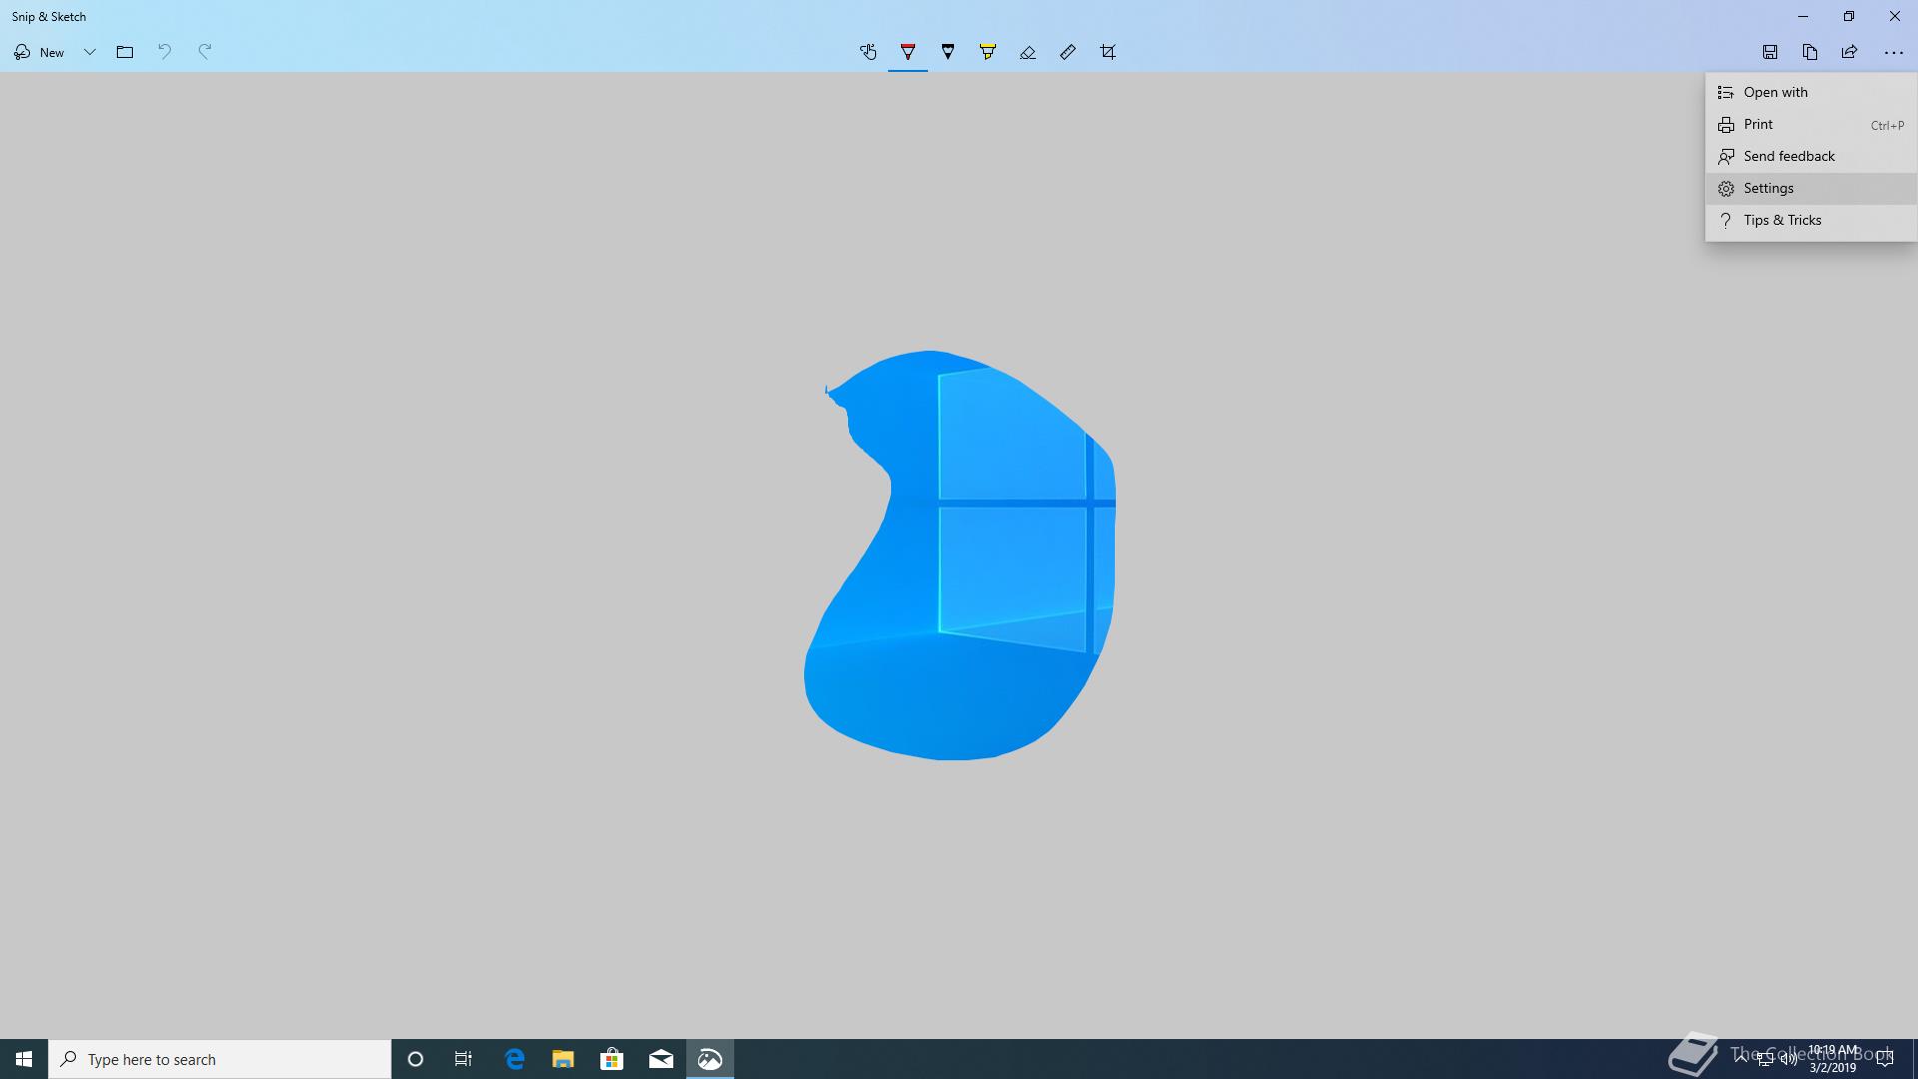Select the Image Crop tool

(1108, 52)
